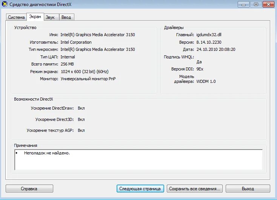Click the 'Всего памяти:' label
This screenshot has width=277, height=200.
(45, 64)
